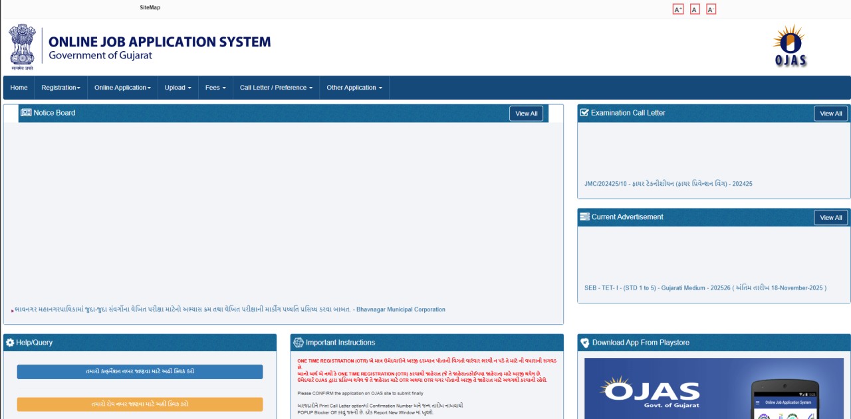
Task: Click the OJAS sun logo
Action: (x=790, y=45)
